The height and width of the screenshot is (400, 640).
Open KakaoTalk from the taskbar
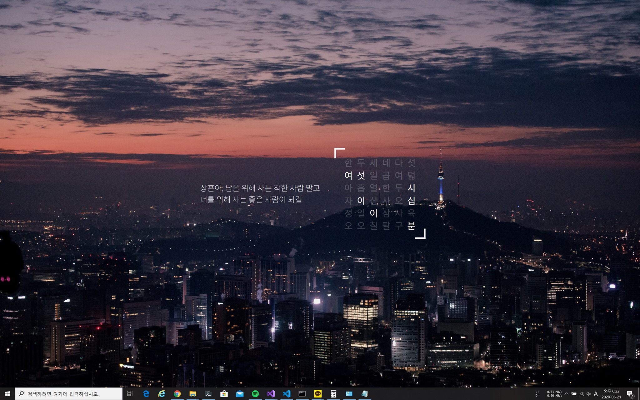[x=318, y=394]
